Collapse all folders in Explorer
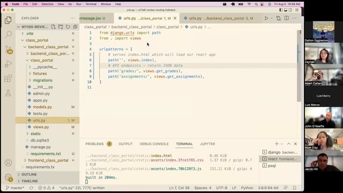Viewport: 343px width, 193px height. 75,27
